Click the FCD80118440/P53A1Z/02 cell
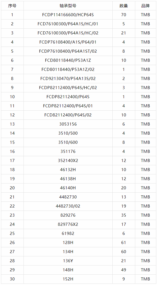 68,69
